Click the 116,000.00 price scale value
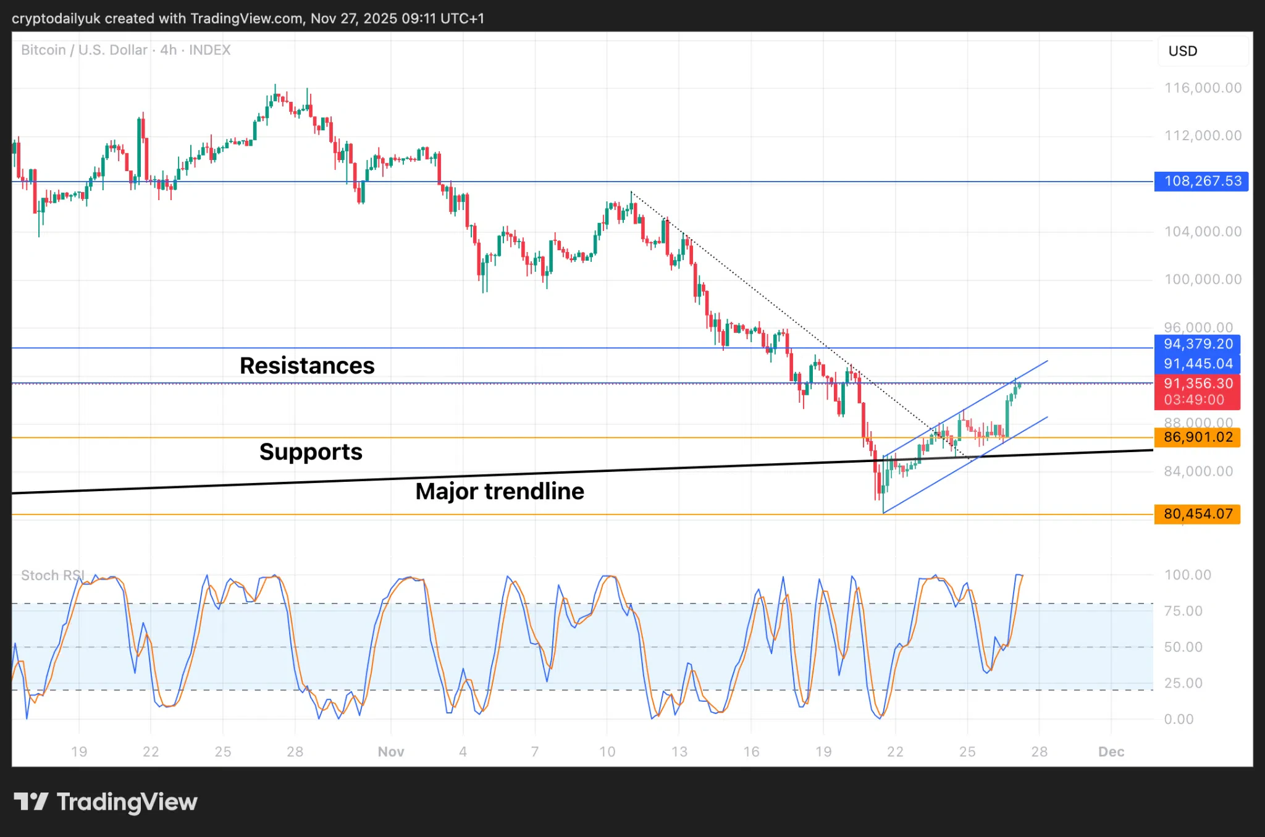Image resolution: width=1265 pixels, height=837 pixels. pyautogui.click(x=1202, y=88)
